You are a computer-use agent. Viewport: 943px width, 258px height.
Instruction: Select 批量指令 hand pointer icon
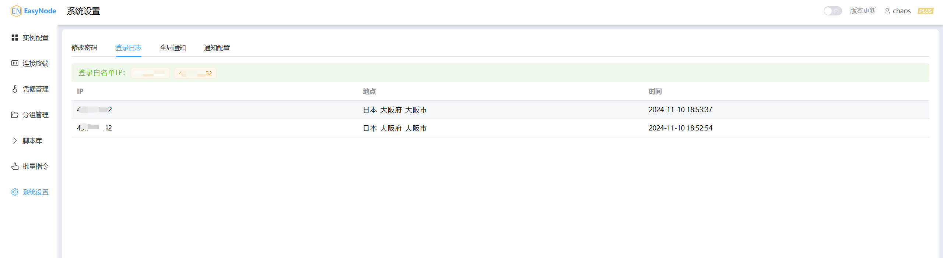point(15,166)
